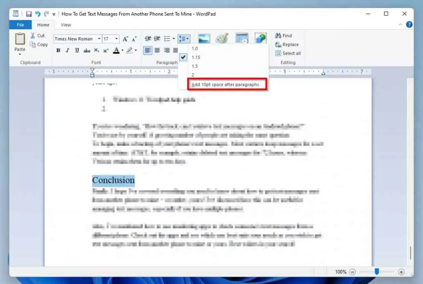423x284 pixels.
Task: Insert the date and time
Action: coord(242,38)
